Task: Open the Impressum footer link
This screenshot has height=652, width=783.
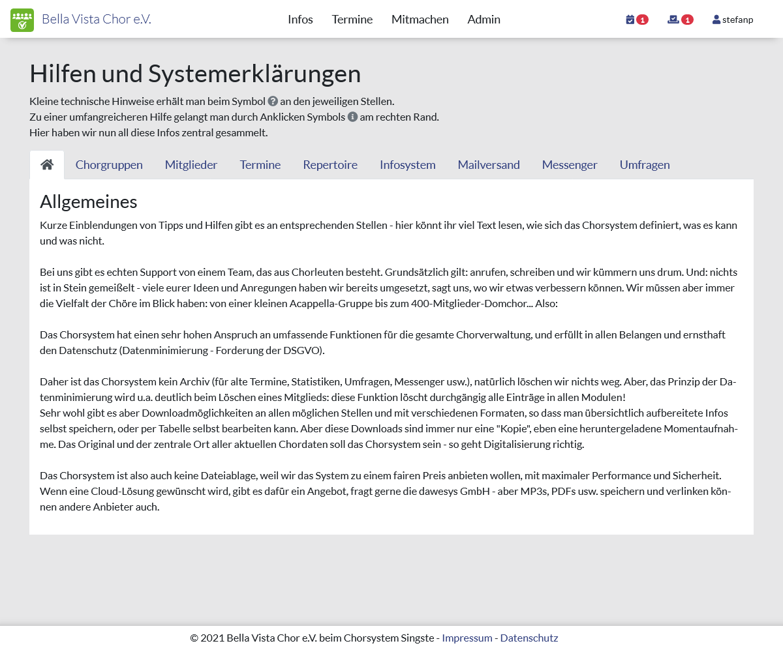Action: point(467,638)
